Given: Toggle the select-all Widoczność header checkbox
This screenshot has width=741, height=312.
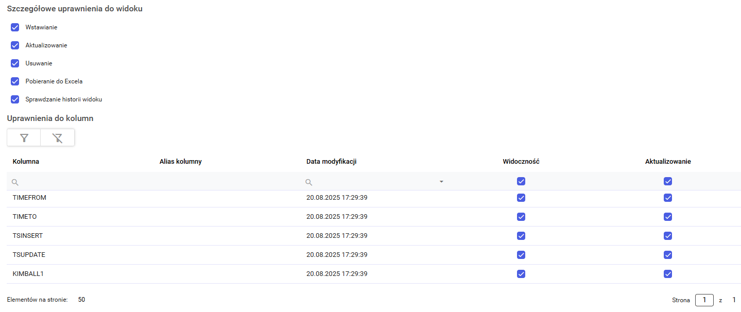Looking at the screenshot, I should pos(521,181).
